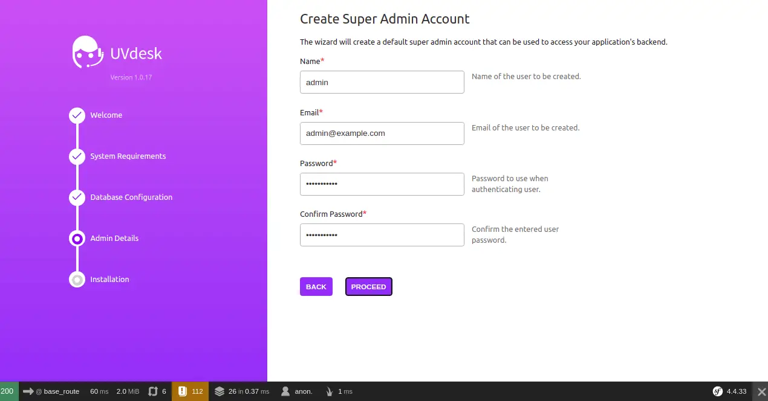Click the BACK button
This screenshot has height=401, width=768.
pyautogui.click(x=316, y=287)
